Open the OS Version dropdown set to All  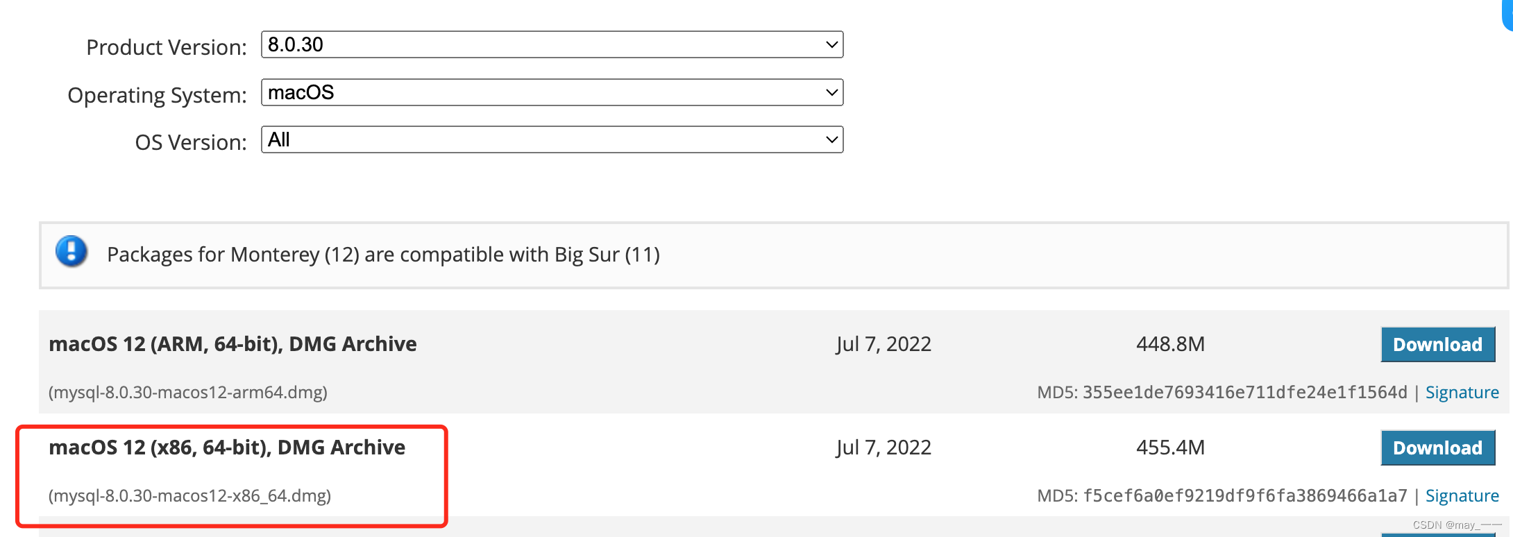point(552,139)
